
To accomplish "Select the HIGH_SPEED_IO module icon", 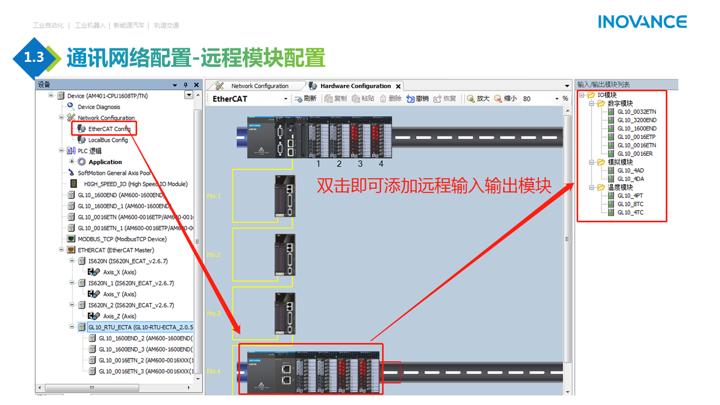I will tap(73, 184).
